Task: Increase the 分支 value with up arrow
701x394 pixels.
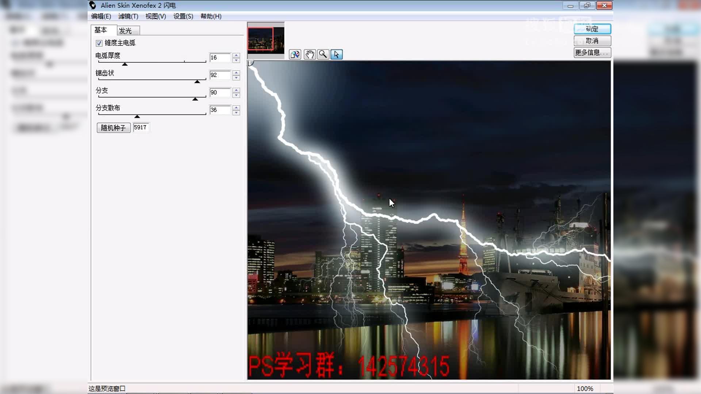Action: point(236,90)
